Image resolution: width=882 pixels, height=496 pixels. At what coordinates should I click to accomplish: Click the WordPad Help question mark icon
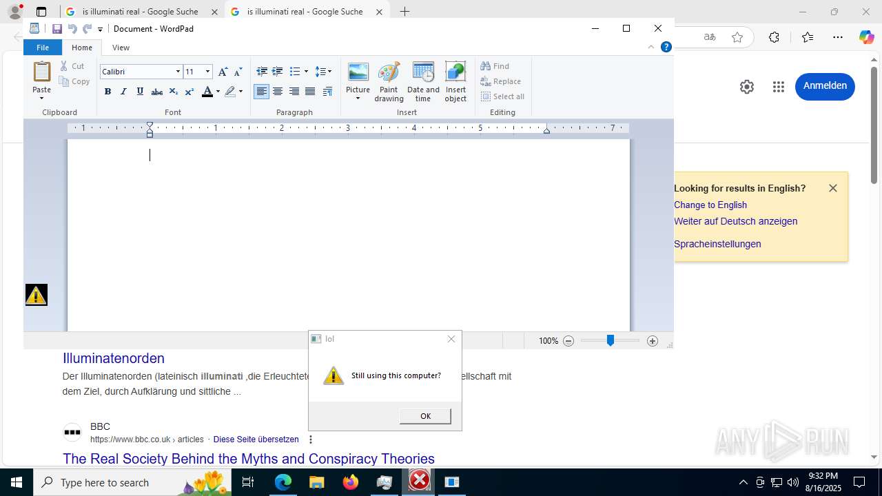pyautogui.click(x=666, y=48)
